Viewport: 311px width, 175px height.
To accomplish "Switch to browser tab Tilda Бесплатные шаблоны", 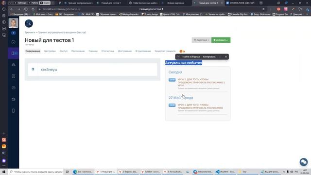I will click(x=144, y=3).
